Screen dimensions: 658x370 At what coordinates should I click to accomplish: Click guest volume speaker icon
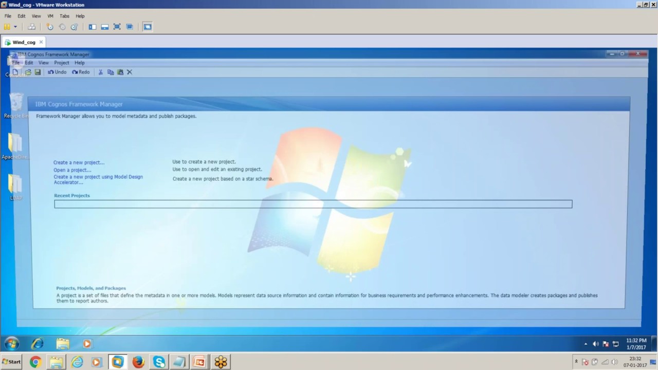point(596,344)
